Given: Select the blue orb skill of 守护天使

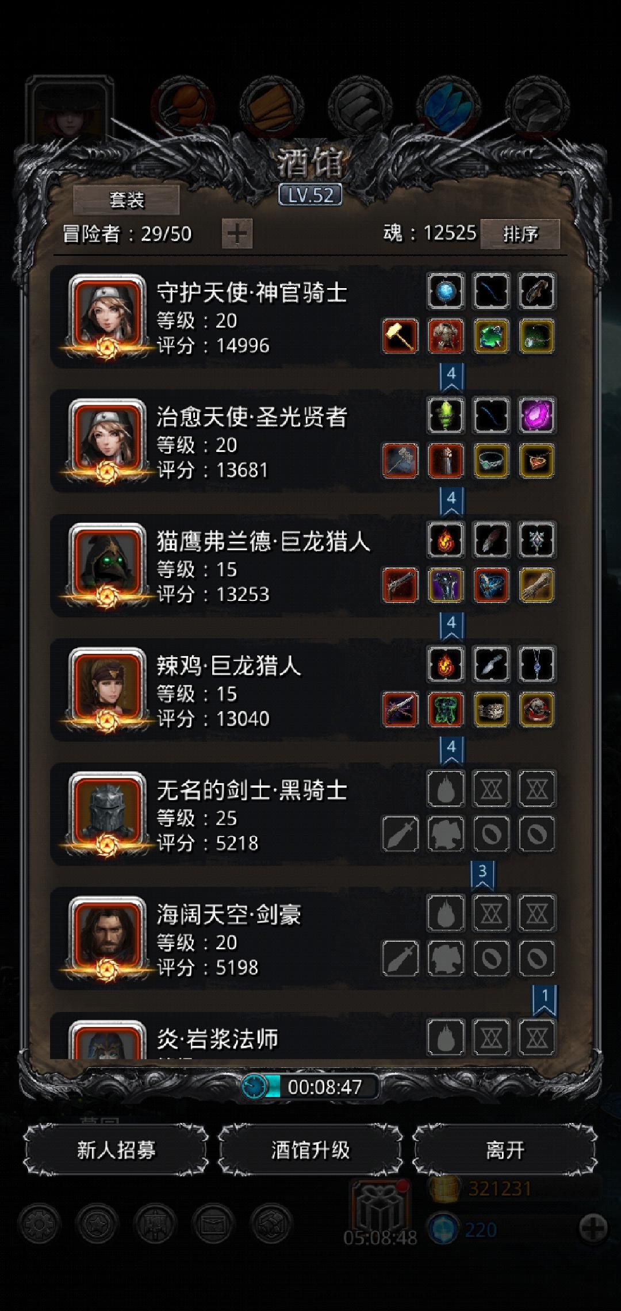Looking at the screenshot, I should click(x=446, y=291).
